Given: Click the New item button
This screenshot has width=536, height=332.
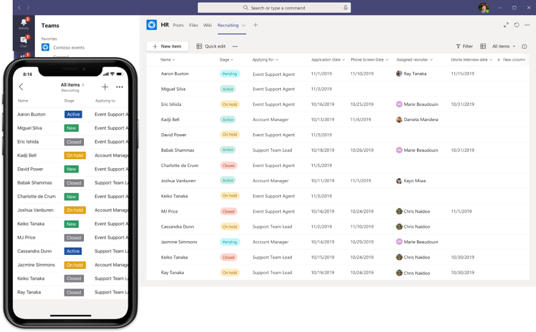Looking at the screenshot, I should coord(167,46).
